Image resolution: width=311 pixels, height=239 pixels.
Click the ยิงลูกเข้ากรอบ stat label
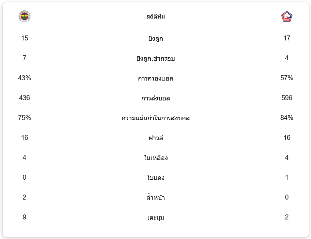click(x=156, y=59)
